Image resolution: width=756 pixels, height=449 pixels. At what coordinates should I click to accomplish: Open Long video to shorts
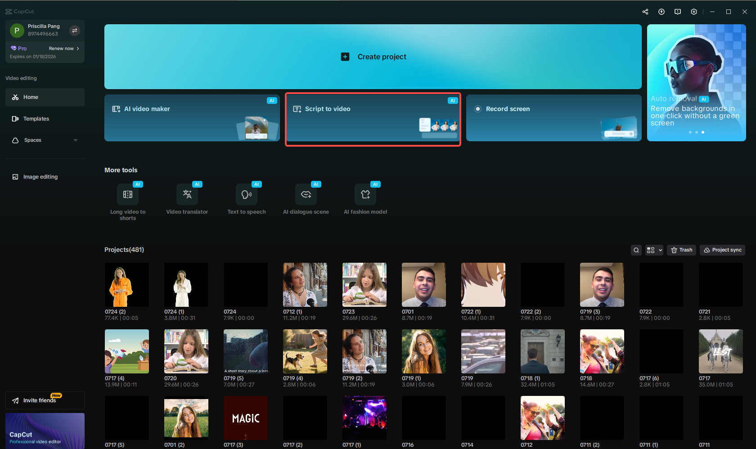pyautogui.click(x=128, y=198)
